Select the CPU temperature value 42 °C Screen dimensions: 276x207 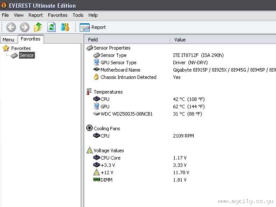189,99
